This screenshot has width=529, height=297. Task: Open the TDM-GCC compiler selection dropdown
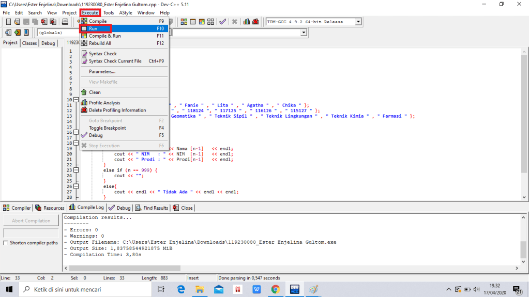point(358,22)
